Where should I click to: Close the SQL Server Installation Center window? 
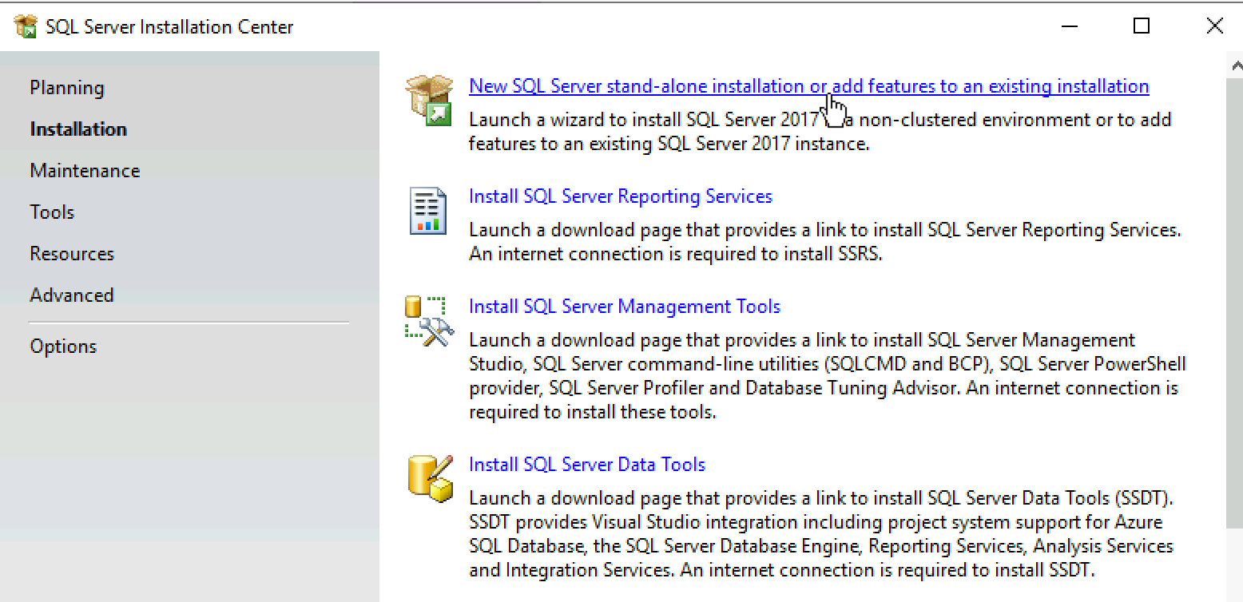point(1214,26)
